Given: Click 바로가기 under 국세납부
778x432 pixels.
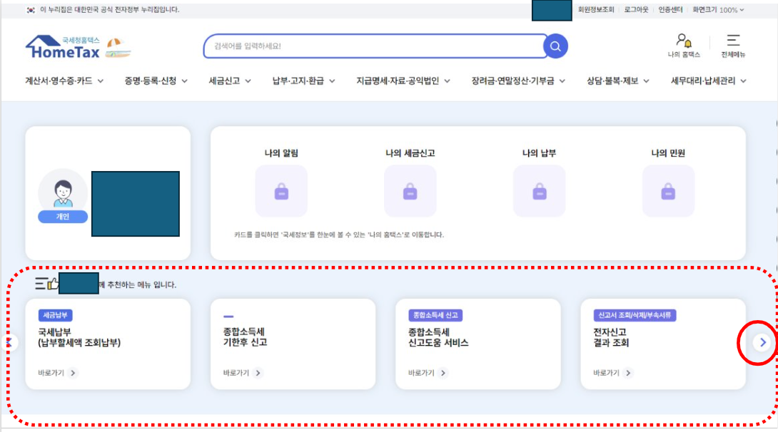Looking at the screenshot, I should click(x=53, y=371).
